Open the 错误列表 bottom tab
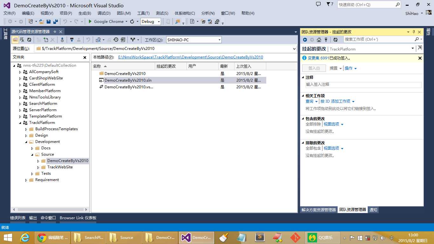 tap(18, 218)
